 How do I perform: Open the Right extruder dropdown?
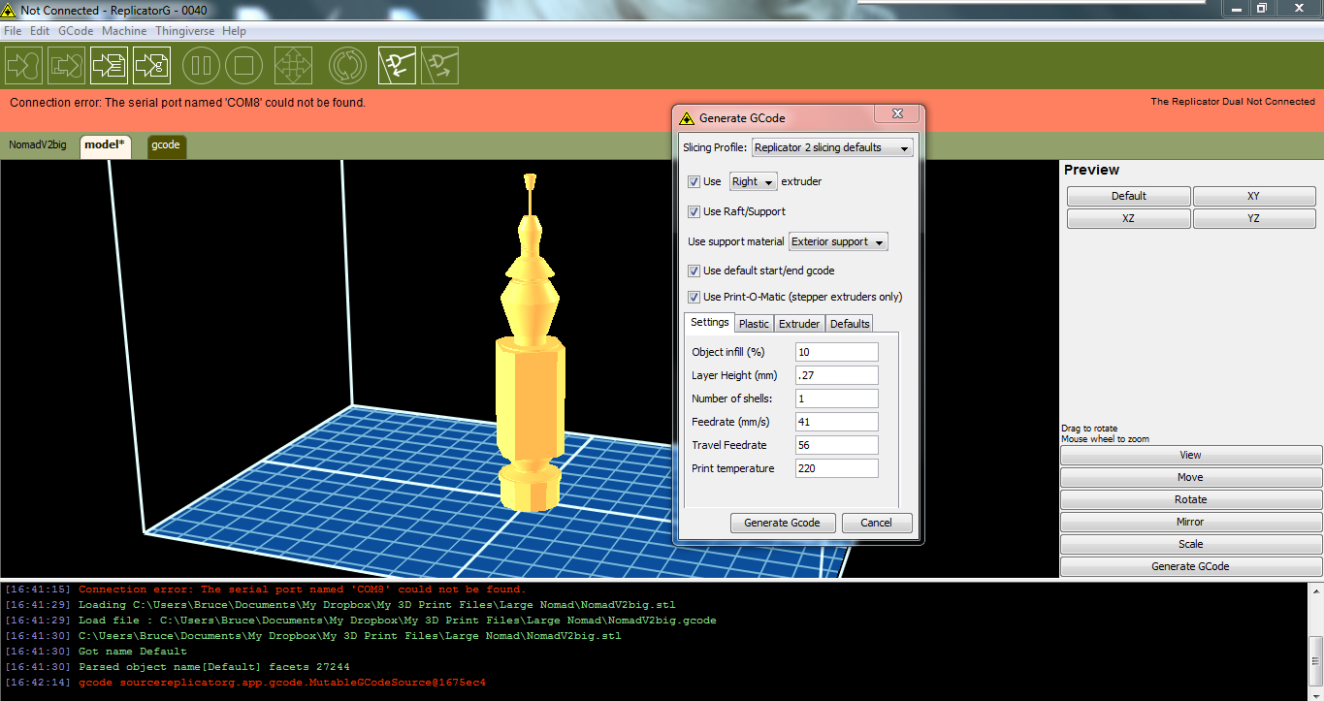click(754, 181)
